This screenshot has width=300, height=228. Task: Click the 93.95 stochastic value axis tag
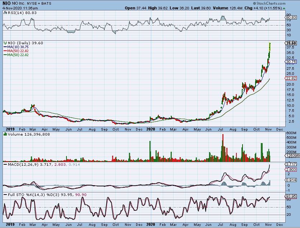click(x=290, y=197)
